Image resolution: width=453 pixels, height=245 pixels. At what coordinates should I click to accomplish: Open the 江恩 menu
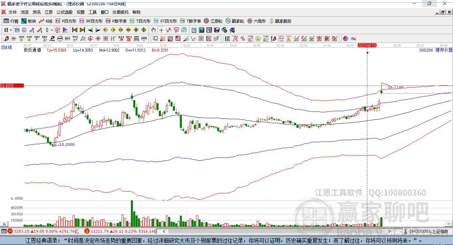click(49, 12)
